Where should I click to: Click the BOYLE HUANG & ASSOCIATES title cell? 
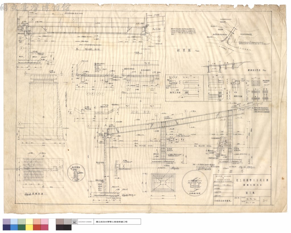coord(223,179)
